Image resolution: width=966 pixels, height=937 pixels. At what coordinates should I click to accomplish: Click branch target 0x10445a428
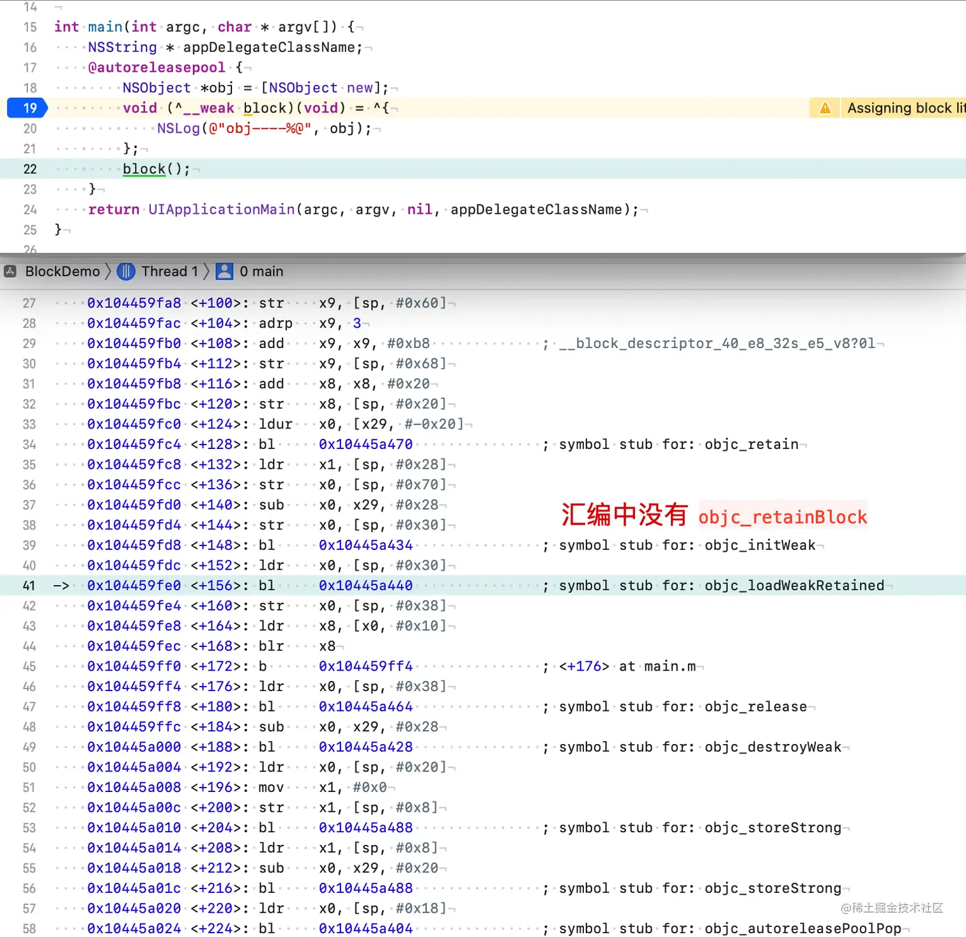365,747
